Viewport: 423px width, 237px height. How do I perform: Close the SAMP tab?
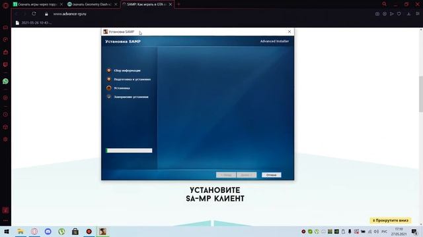point(171,5)
